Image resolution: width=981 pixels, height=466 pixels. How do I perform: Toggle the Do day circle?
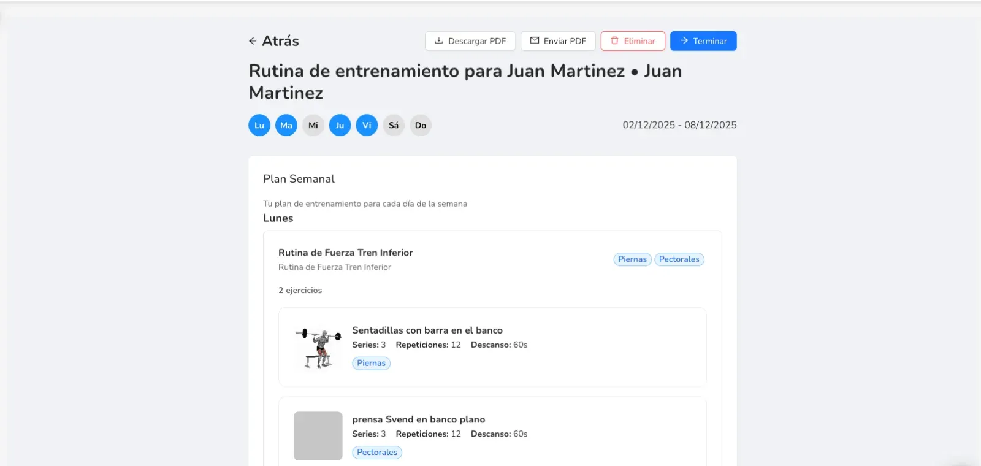(421, 125)
